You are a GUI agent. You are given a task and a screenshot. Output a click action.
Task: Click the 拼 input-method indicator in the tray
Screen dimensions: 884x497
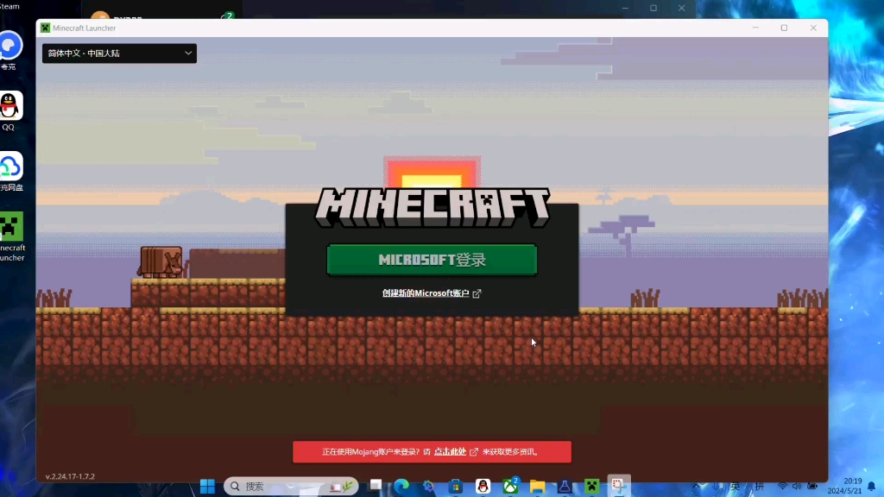coord(760,486)
